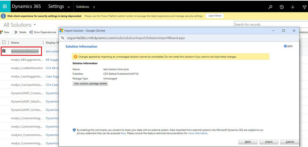Open recent items history icon

click(x=282, y=7)
